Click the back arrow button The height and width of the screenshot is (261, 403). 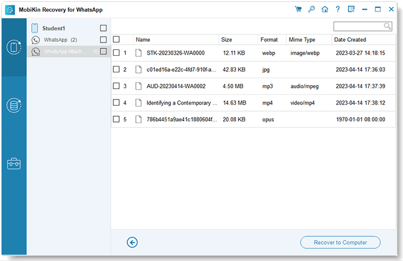click(132, 242)
